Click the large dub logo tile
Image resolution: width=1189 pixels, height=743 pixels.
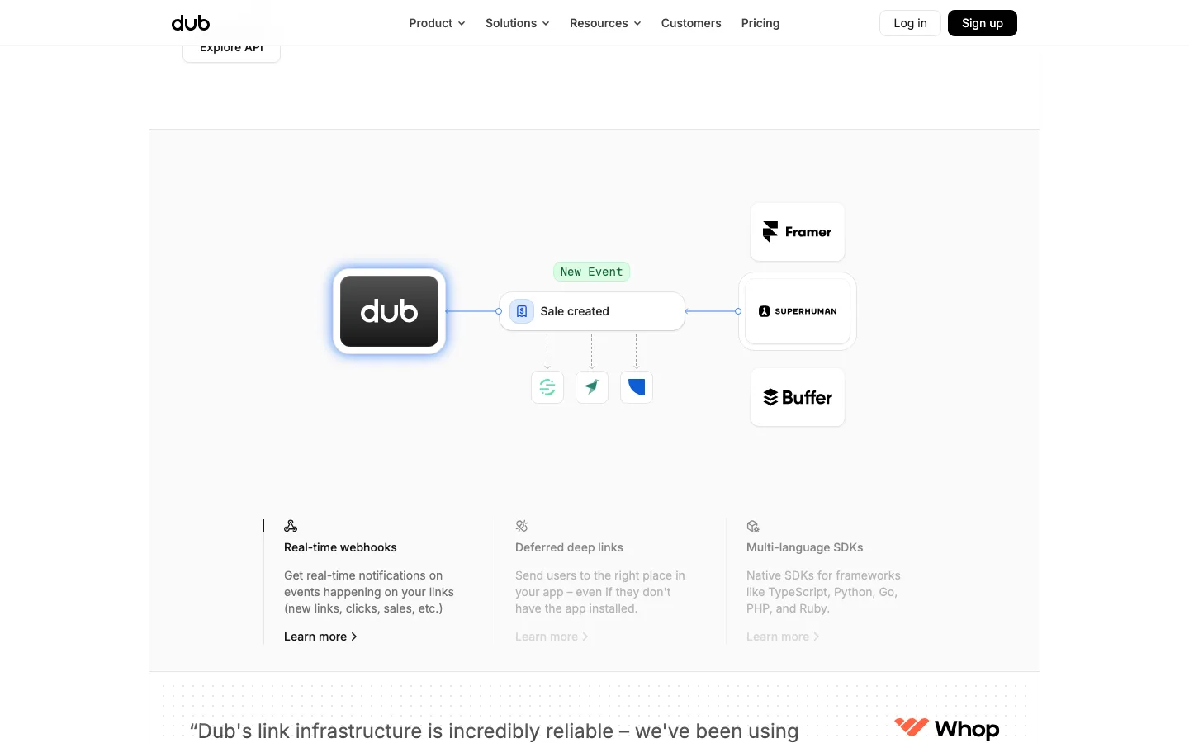390,311
